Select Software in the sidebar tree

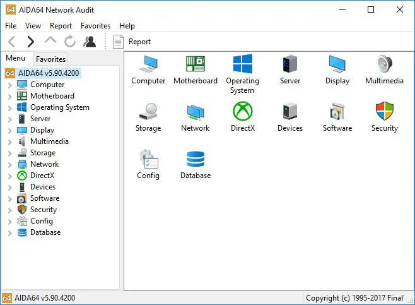45,198
